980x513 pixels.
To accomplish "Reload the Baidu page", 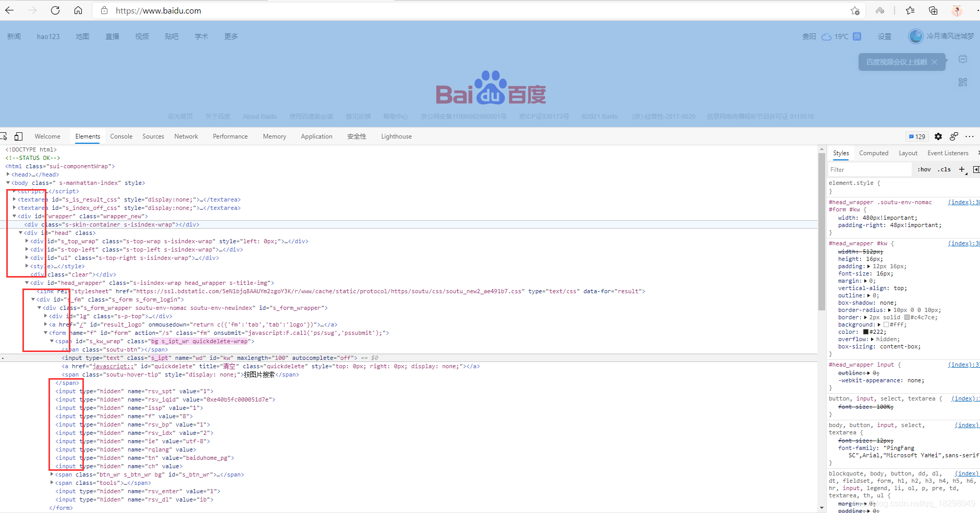I will (x=55, y=10).
